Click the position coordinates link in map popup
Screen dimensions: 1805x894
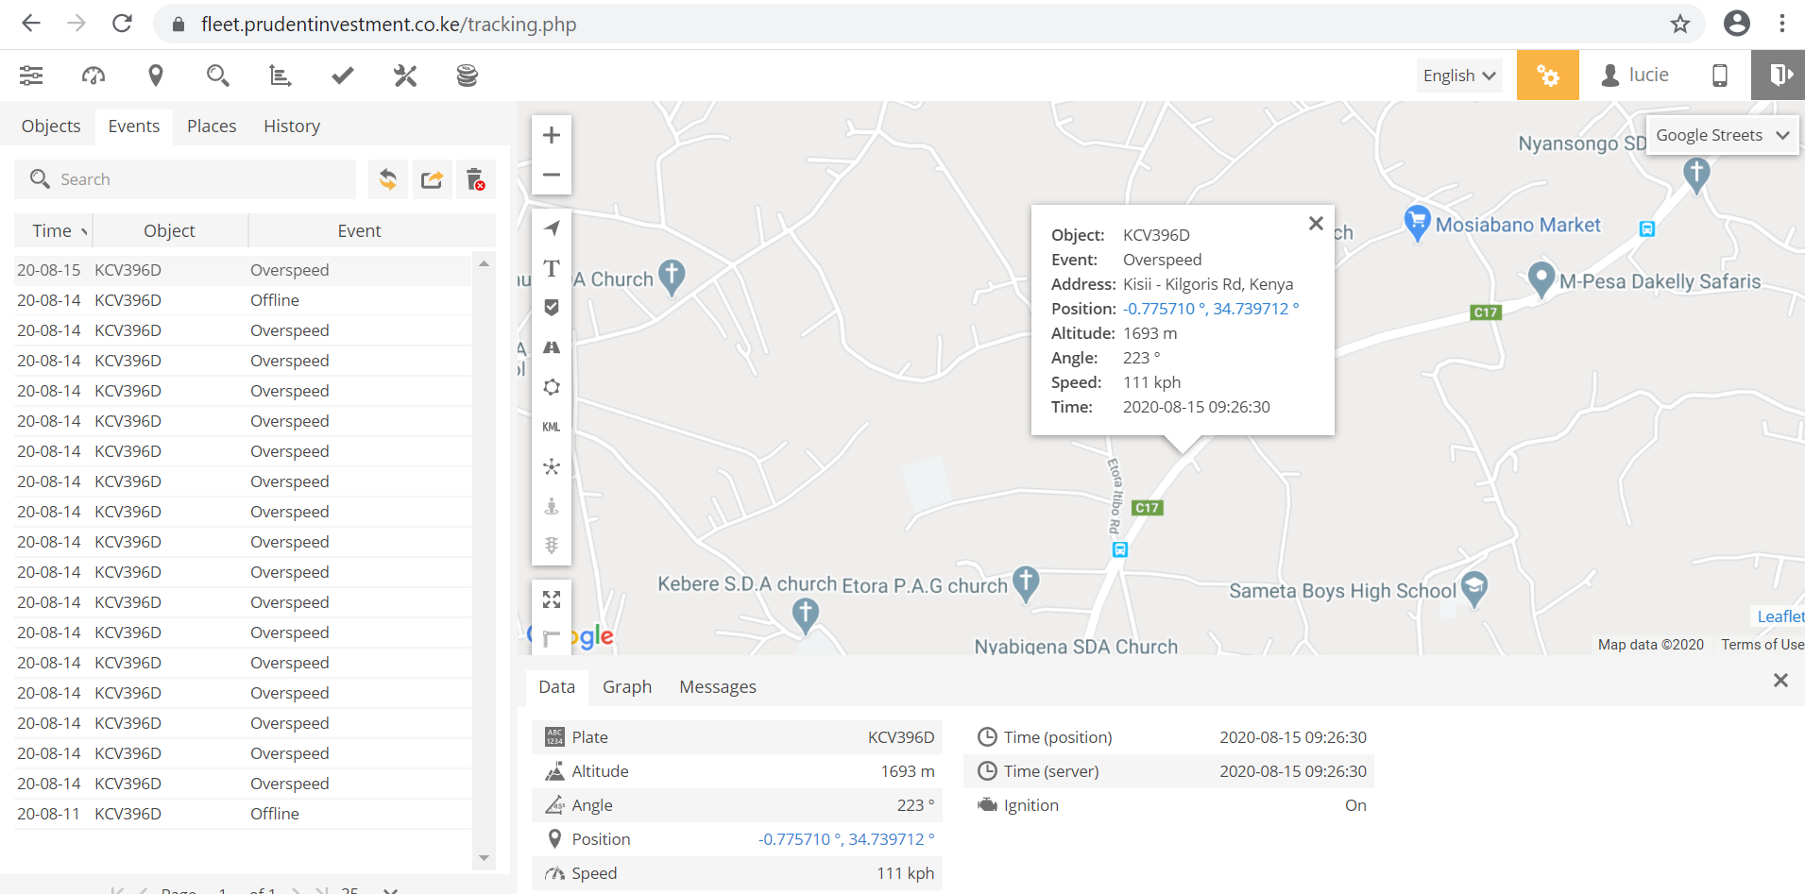point(1210,309)
